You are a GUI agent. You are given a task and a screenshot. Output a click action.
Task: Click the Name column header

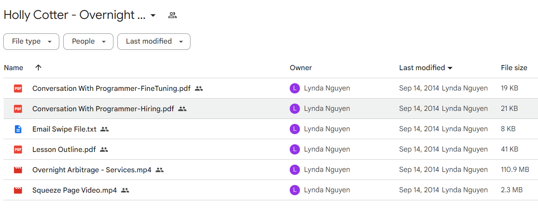click(13, 68)
